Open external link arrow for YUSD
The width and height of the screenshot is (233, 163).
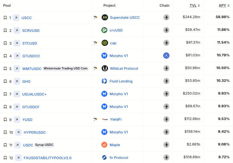coord(17,120)
